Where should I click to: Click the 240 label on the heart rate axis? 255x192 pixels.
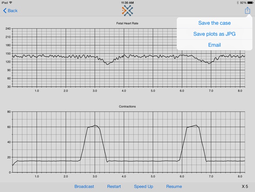click(x=8, y=29)
